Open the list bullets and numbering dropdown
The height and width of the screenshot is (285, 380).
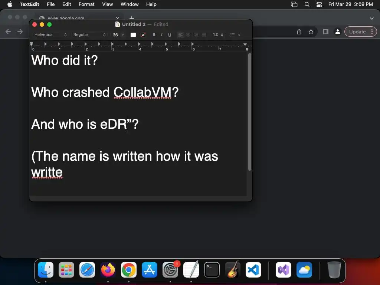[235, 35]
